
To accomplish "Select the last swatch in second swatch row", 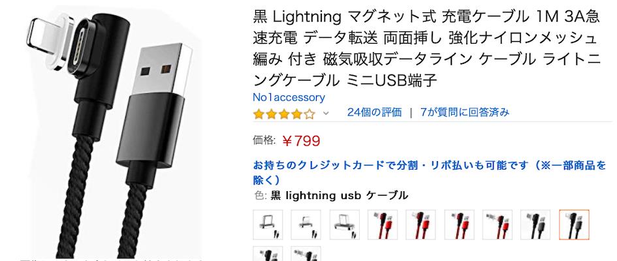I will pyautogui.click(x=306, y=254).
